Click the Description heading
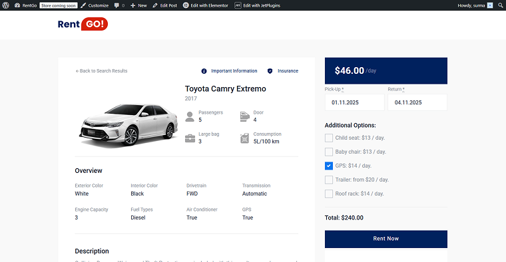 click(92, 251)
